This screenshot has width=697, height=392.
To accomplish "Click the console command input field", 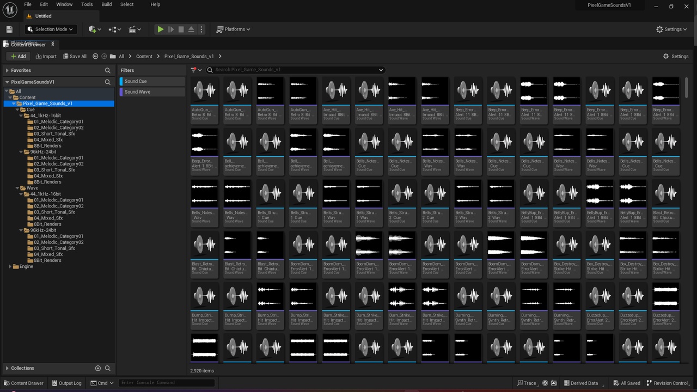I will (167, 383).
